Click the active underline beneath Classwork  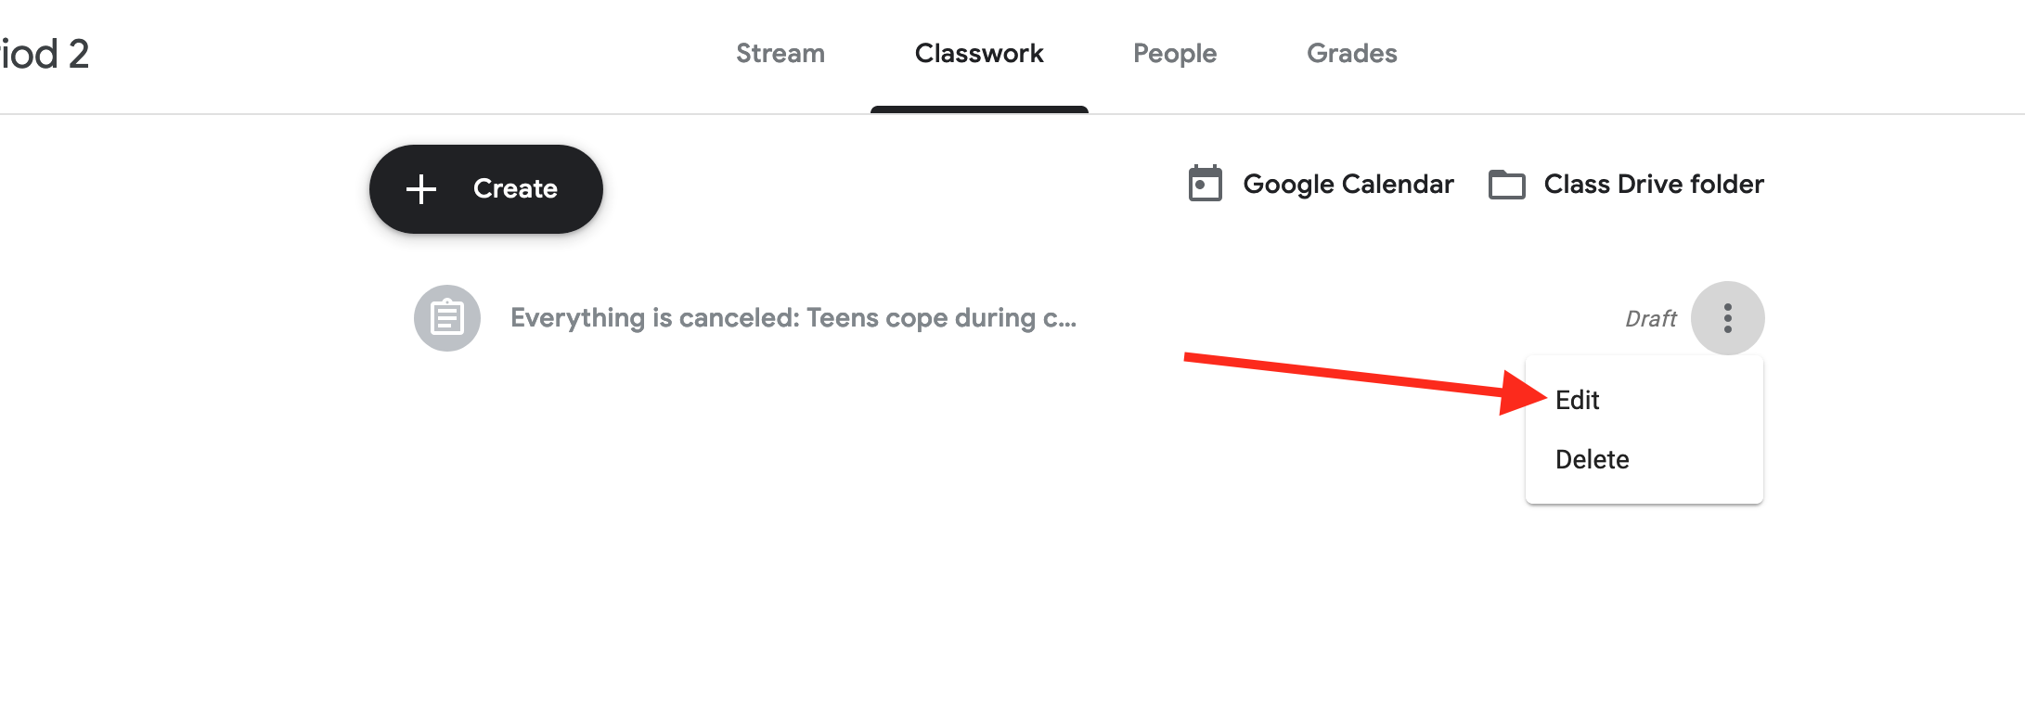click(x=979, y=109)
